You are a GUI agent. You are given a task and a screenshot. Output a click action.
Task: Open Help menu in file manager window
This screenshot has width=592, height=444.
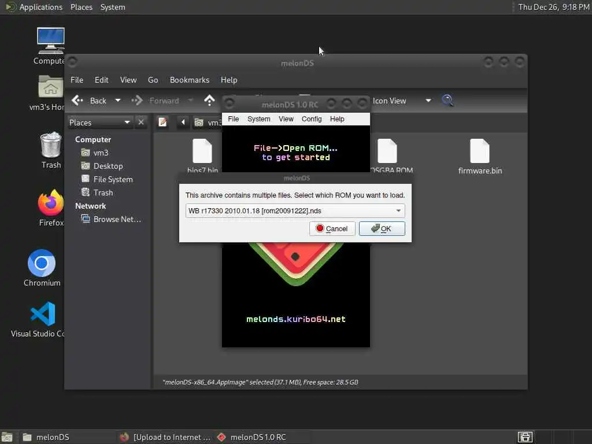click(229, 80)
